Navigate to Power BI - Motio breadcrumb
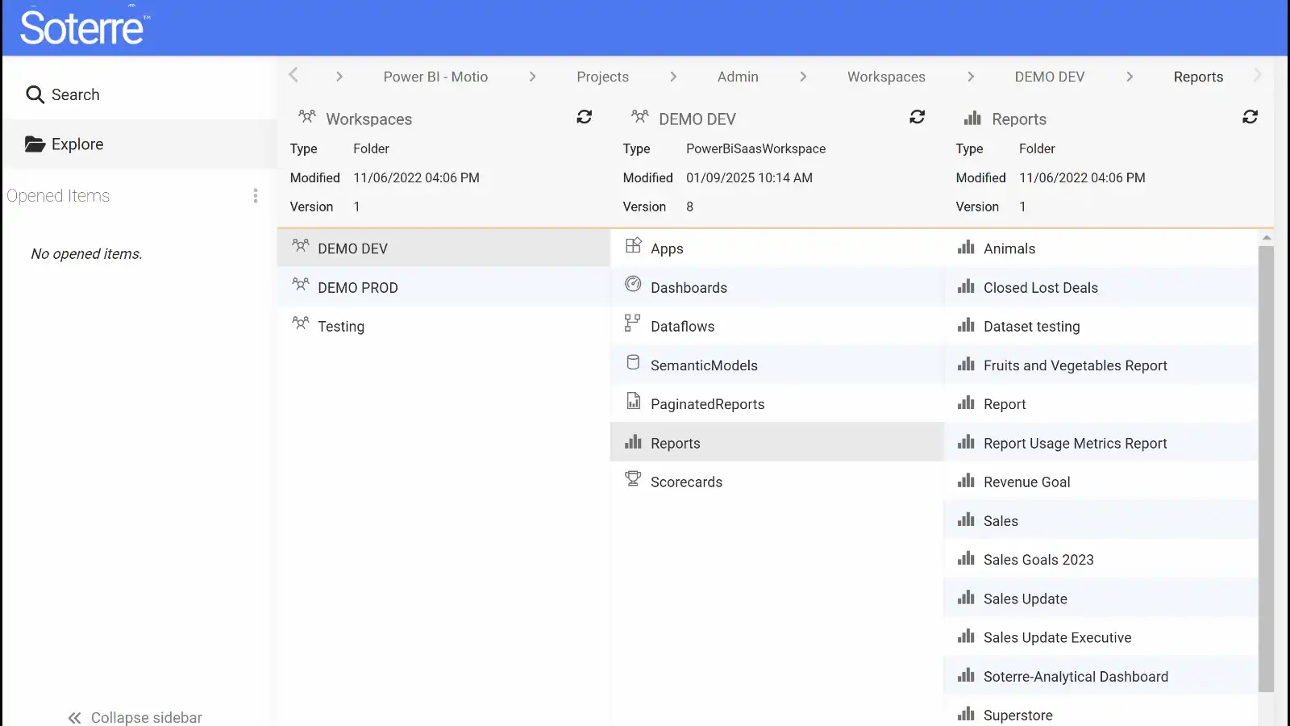This screenshot has width=1290, height=726. pyautogui.click(x=435, y=77)
